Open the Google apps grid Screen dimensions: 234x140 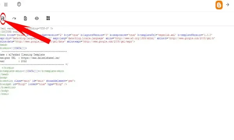click(6, 5)
